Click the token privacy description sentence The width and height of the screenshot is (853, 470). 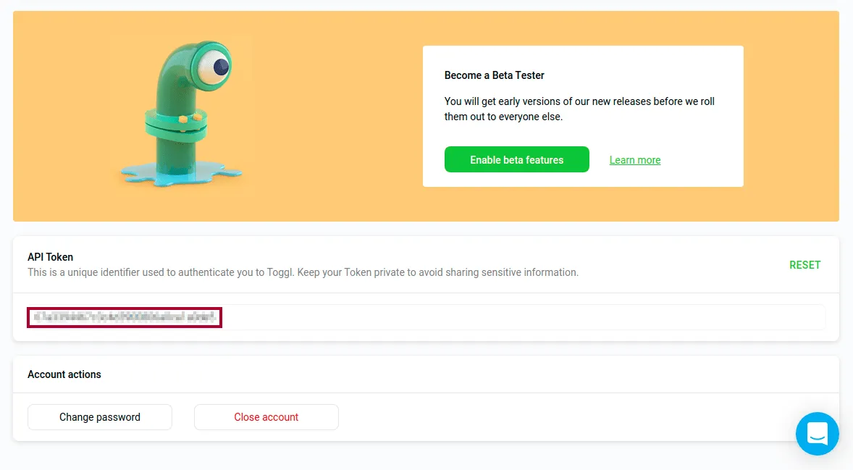pyautogui.click(x=303, y=272)
